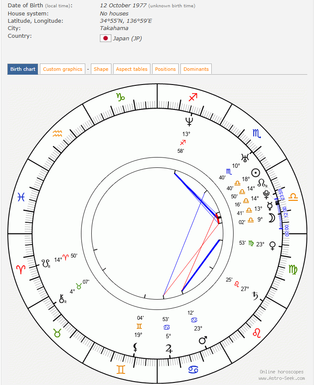Click the Aquarius sign on outer ring

pyautogui.click(x=57, y=133)
